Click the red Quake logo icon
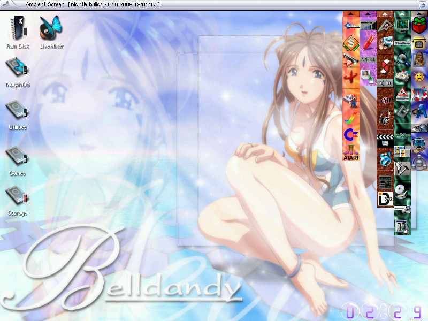Screen dimensions: 428x321 click(x=351, y=77)
